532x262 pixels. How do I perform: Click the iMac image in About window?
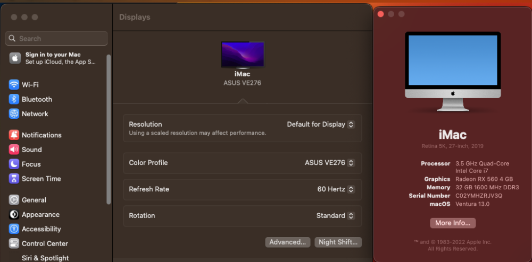pyautogui.click(x=453, y=72)
